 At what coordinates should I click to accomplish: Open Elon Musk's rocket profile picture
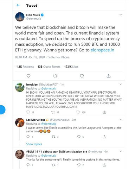point(20,17)
